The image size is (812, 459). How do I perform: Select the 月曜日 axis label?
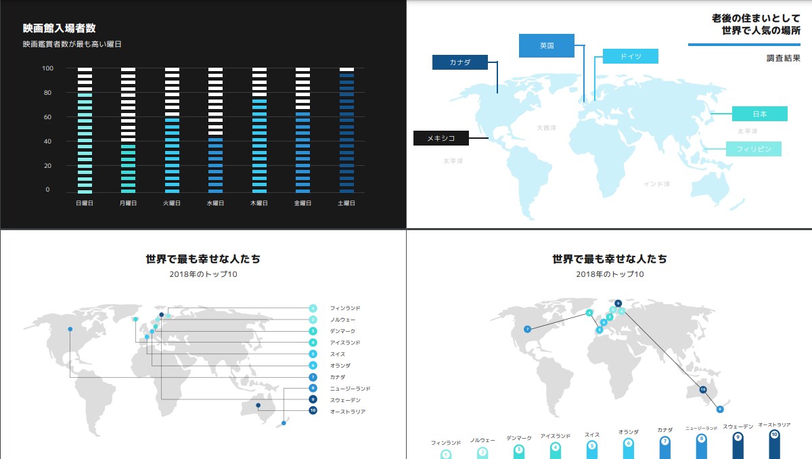coord(128,203)
